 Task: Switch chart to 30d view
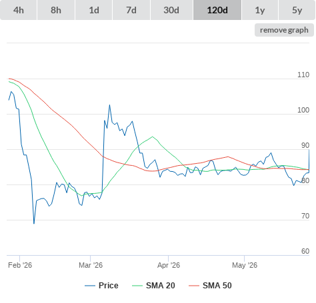click(x=171, y=10)
